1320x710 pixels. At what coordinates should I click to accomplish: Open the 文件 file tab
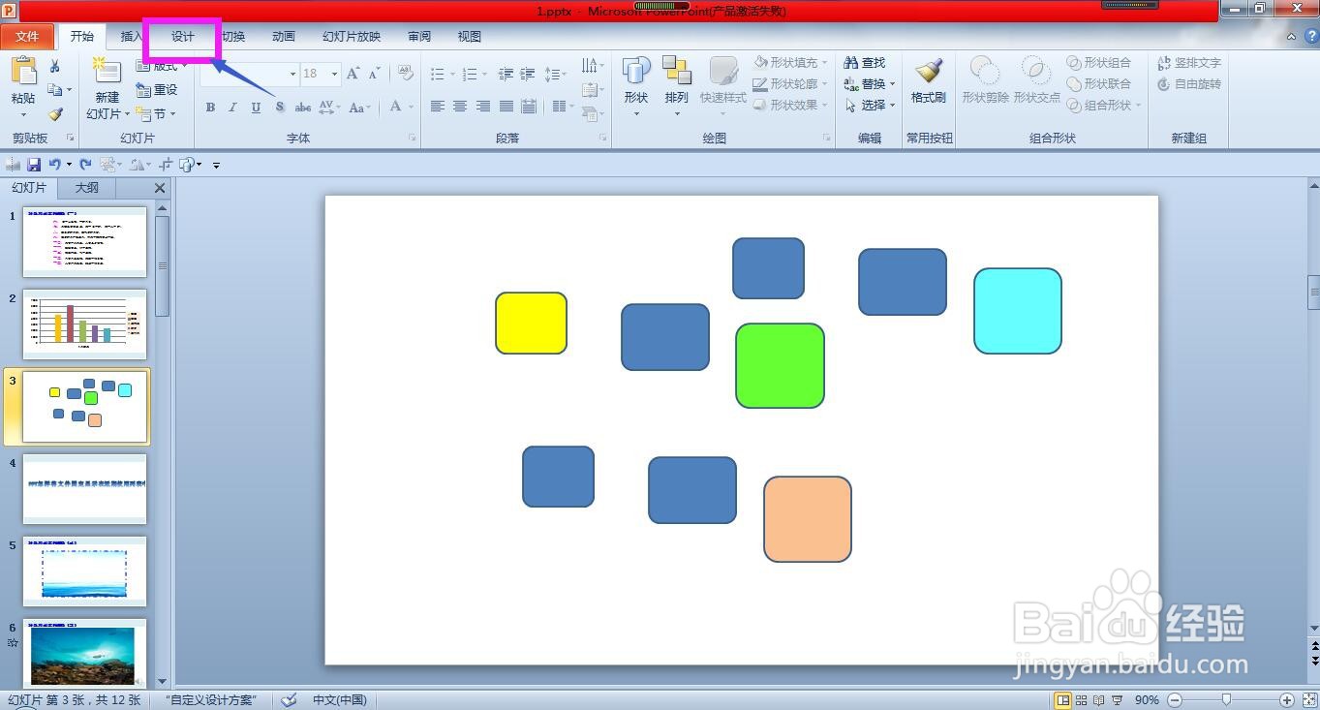tap(27, 37)
